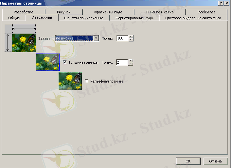The width and height of the screenshot is (231, 168).
Task: Confirm settings with OK button
Action: pyautogui.click(x=188, y=161)
